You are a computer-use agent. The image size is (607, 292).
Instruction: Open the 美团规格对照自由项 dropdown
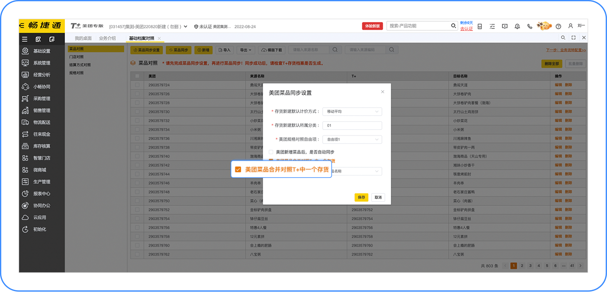coord(352,139)
